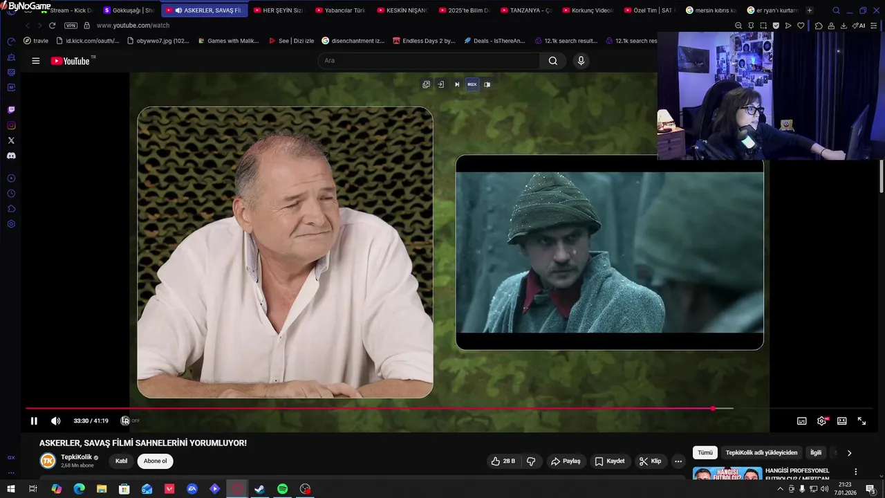Open Twitch in the Opera GX sidebar

click(11, 110)
